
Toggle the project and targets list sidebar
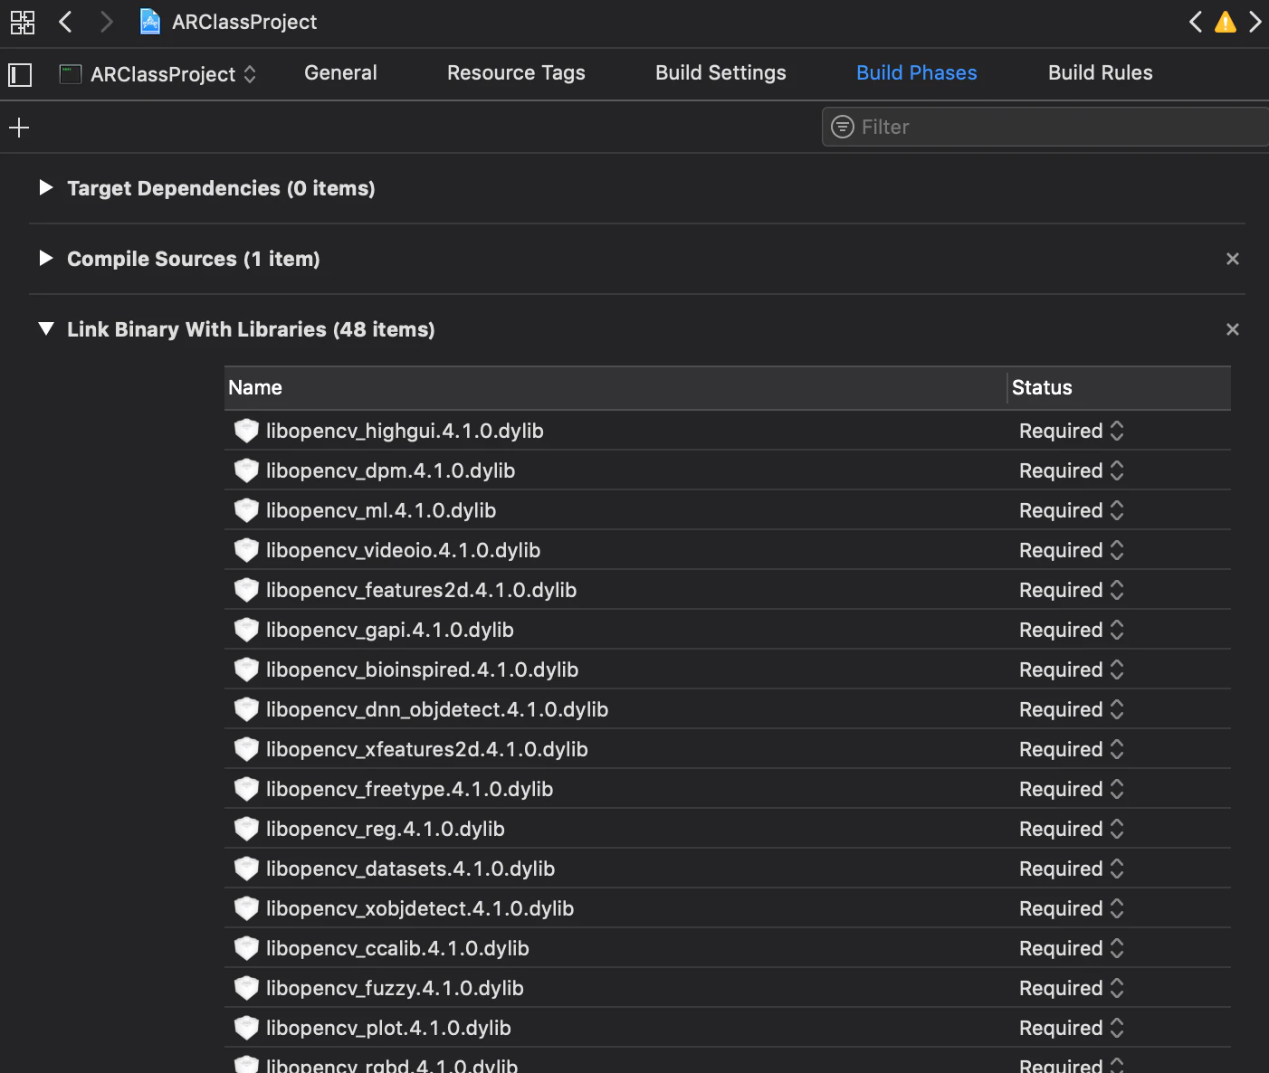20,74
